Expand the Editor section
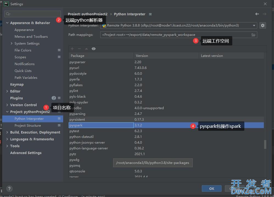The height and width of the screenshot is (197, 274). click(7, 91)
